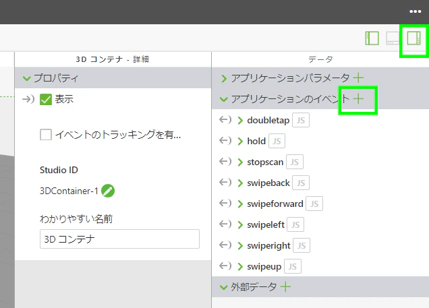This screenshot has width=429, height=308.
Task: Click the binding arrow beside swiperight
Action: (x=225, y=245)
